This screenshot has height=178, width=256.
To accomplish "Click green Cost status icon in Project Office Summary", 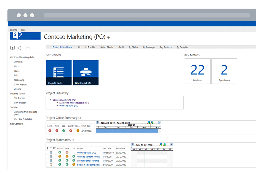I will (x=64, y=131).
